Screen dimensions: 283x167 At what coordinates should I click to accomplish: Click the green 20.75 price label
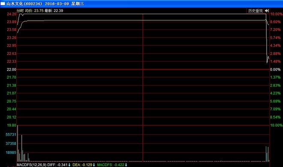[x=12, y=101]
